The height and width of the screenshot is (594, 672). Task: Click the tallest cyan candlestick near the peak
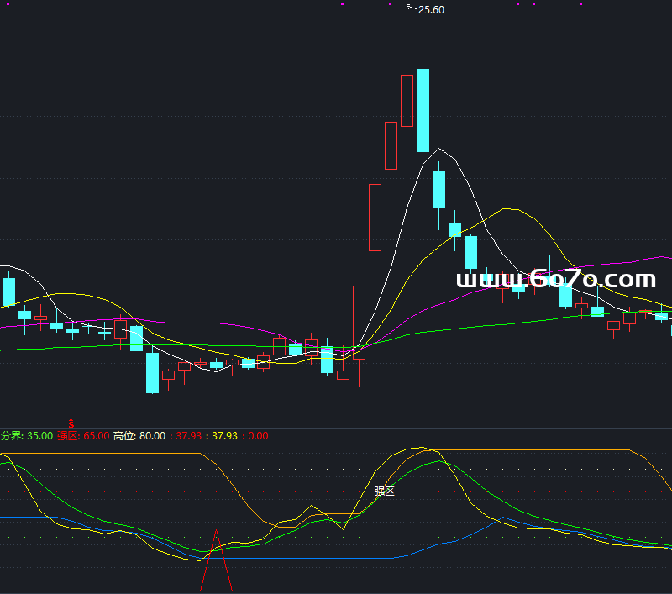[x=423, y=110]
